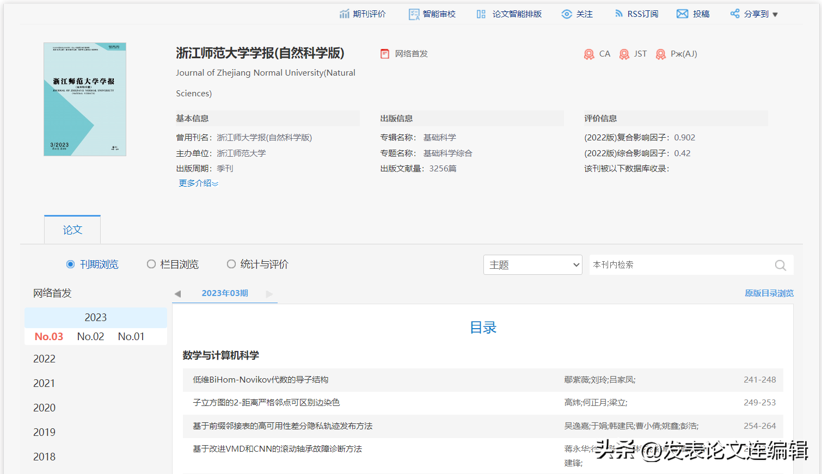Viewport: 822px width, 474px height.
Task: Expand year 2021 in sidebar
Action: click(44, 383)
